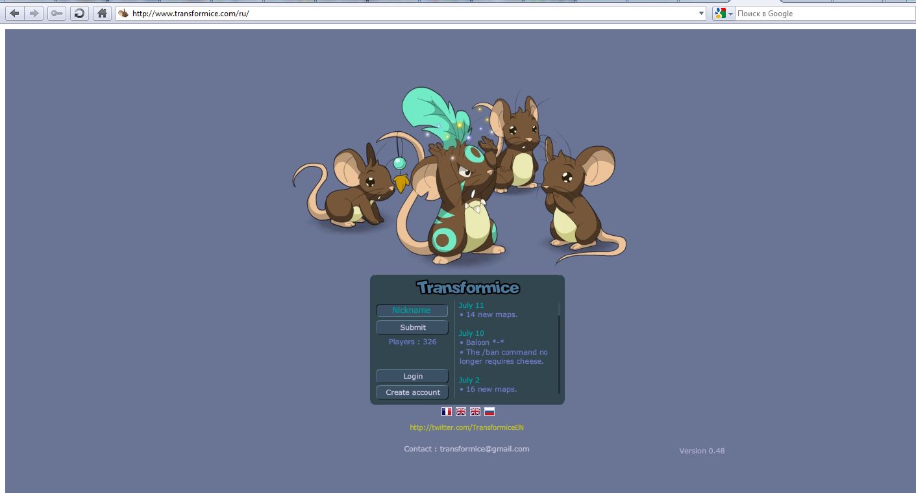The image size is (916, 493).
Task: Click the Transformice logo title
Action: [x=468, y=287]
